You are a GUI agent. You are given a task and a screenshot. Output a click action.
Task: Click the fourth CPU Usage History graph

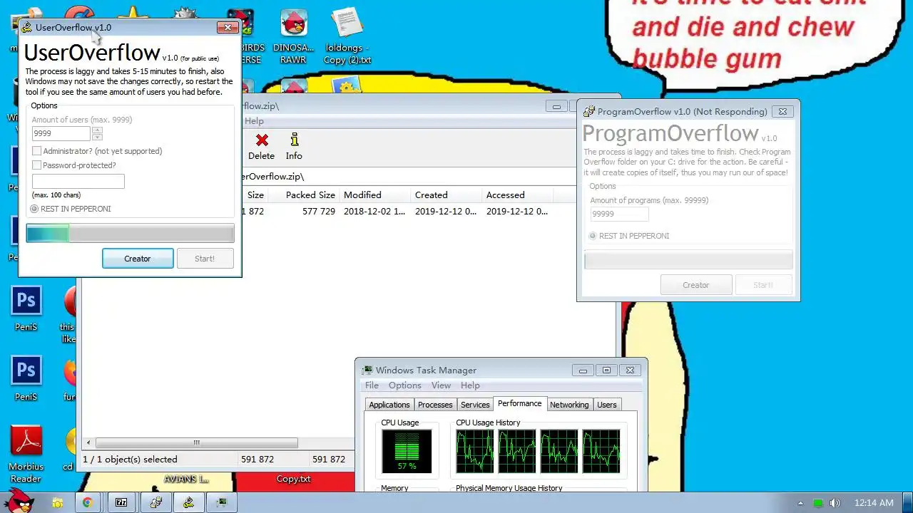601,450
